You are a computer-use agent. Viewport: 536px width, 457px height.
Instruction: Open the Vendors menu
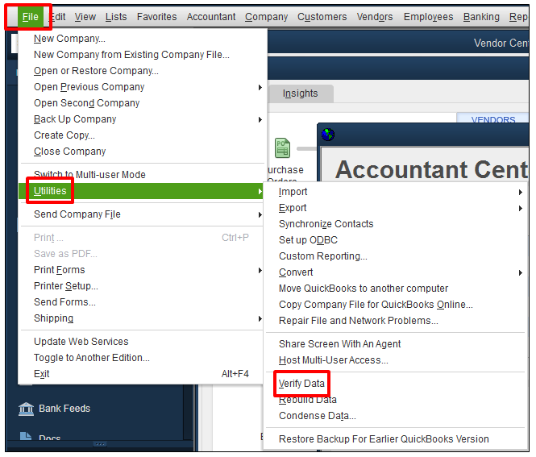(375, 17)
